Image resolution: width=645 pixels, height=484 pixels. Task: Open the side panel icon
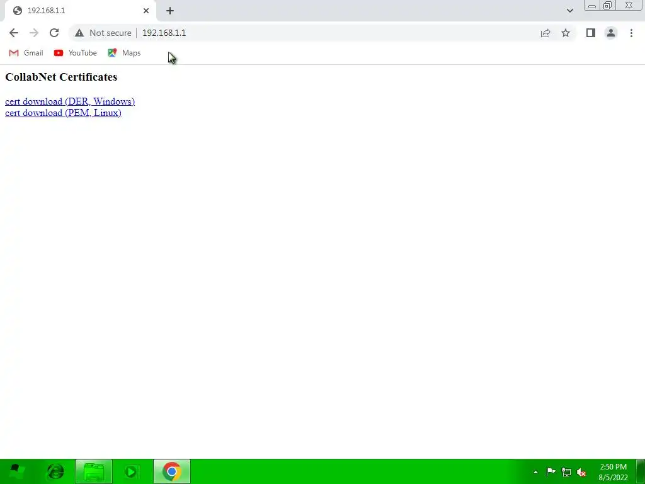click(x=591, y=33)
